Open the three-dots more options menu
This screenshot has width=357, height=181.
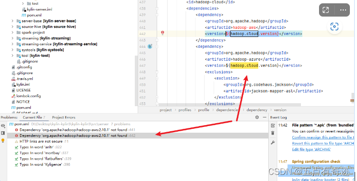point(343,10)
